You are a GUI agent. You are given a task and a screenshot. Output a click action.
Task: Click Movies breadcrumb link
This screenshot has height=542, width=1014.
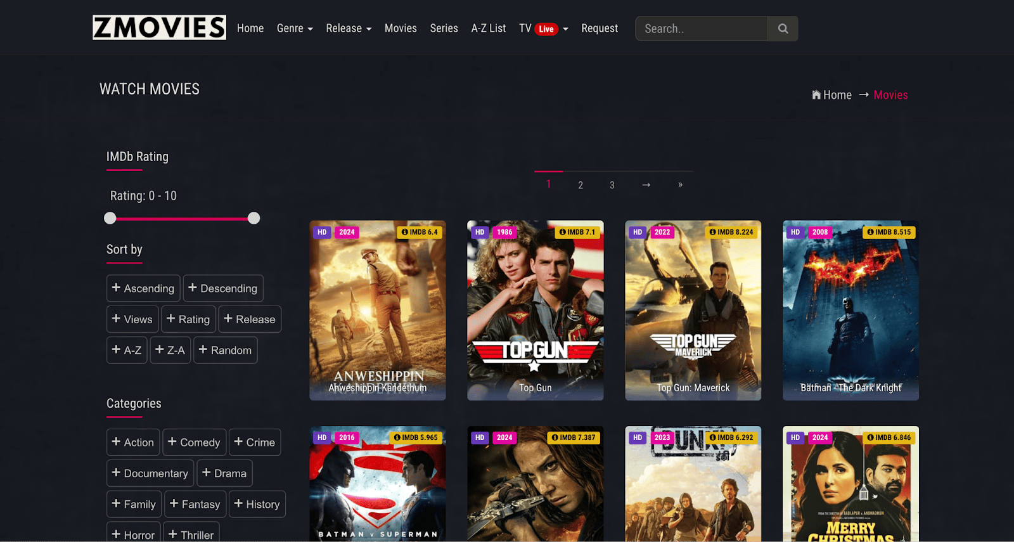click(890, 95)
